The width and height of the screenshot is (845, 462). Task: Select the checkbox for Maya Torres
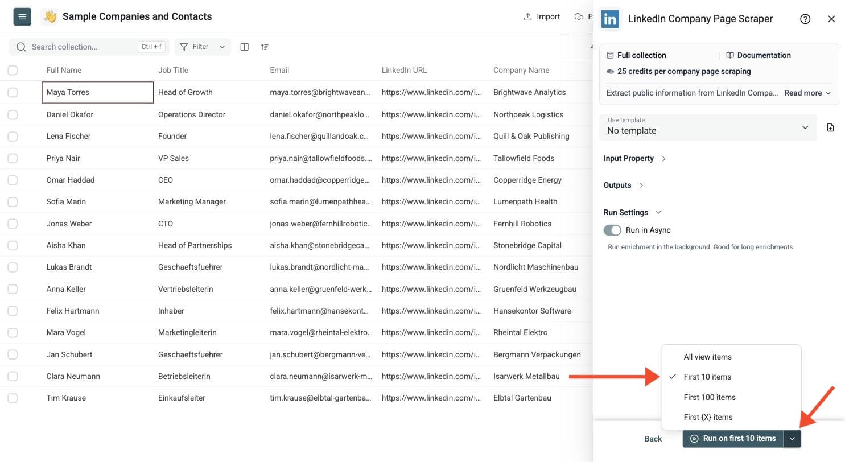coord(13,92)
